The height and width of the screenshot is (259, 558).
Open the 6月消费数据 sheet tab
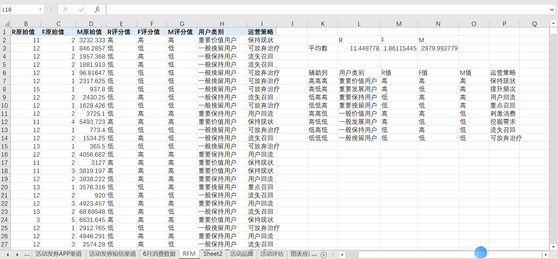pos(159,254)
